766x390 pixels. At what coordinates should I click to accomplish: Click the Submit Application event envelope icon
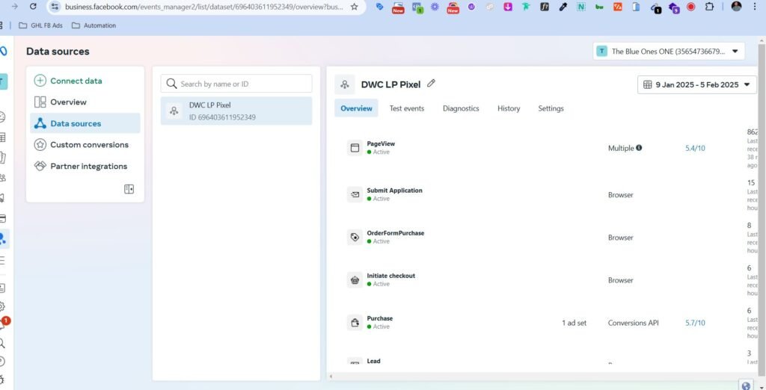coord(355,194)
